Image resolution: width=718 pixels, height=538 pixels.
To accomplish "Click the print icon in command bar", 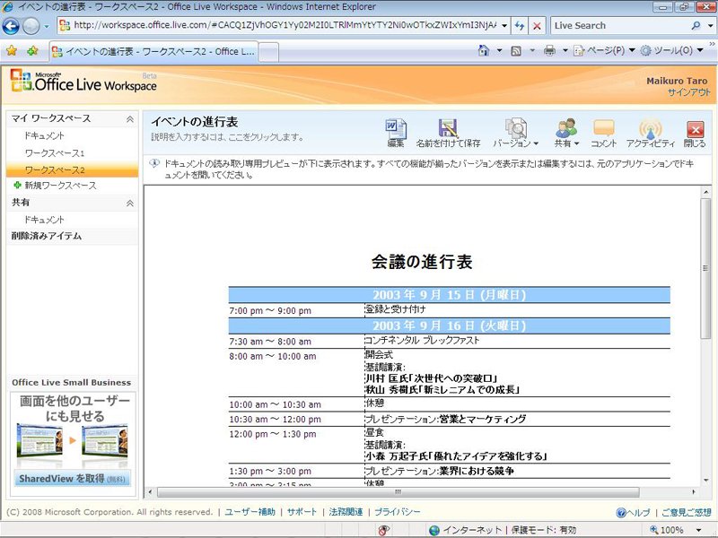I will (x=549, y=50).
